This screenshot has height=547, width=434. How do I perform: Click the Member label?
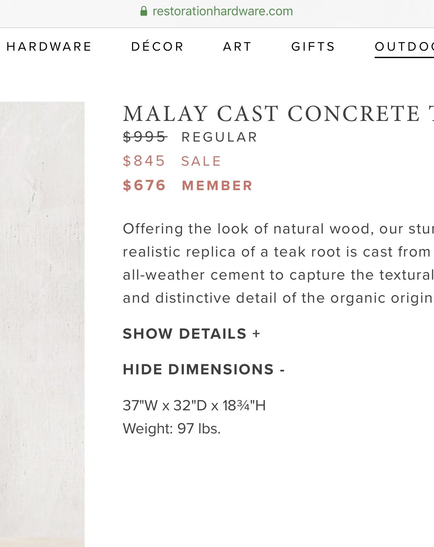(217, 186)
